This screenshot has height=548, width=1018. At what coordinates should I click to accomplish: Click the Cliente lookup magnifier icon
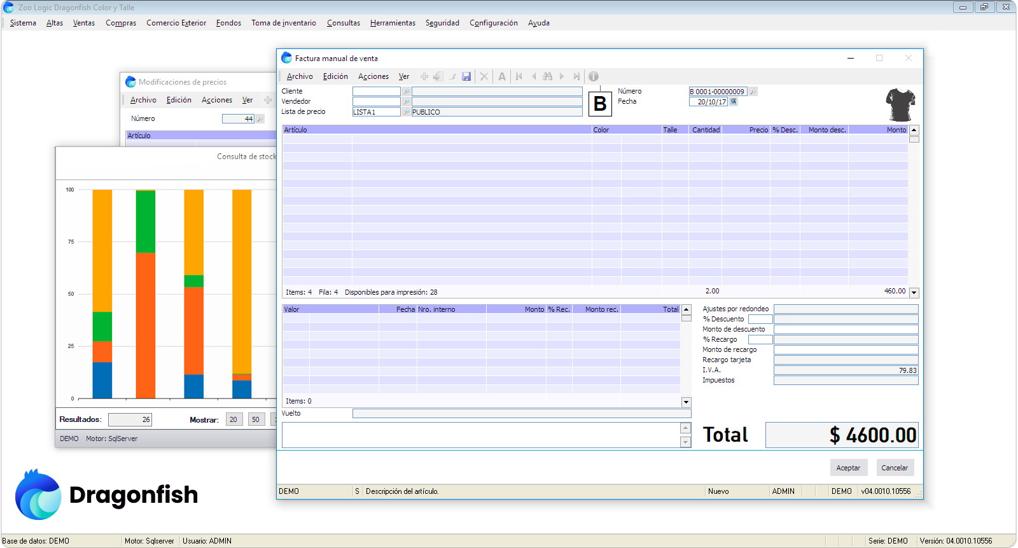pos(406,92)
